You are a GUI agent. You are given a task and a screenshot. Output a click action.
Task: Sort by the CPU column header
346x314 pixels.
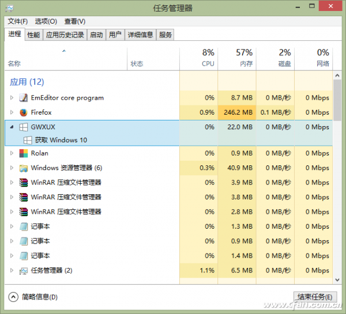198,59
